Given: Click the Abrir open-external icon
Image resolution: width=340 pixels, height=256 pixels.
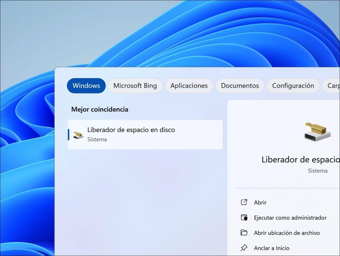Looking at the screenshot, I should [244, 202].
